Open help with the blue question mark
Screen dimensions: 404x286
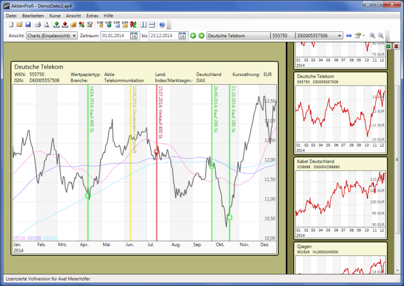162,24
